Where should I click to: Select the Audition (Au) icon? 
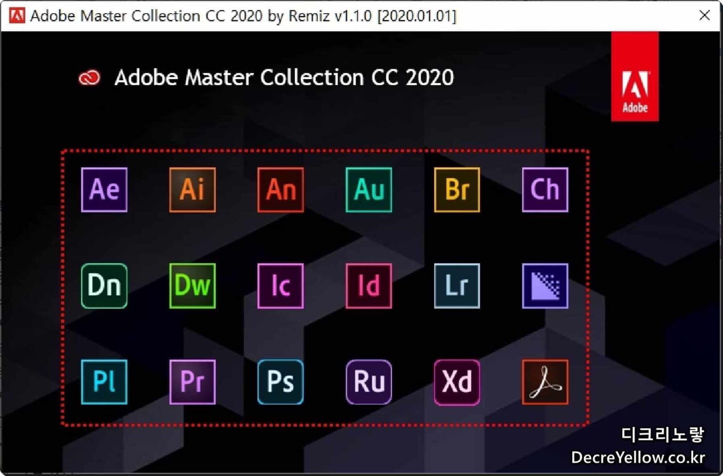(369, 190)
